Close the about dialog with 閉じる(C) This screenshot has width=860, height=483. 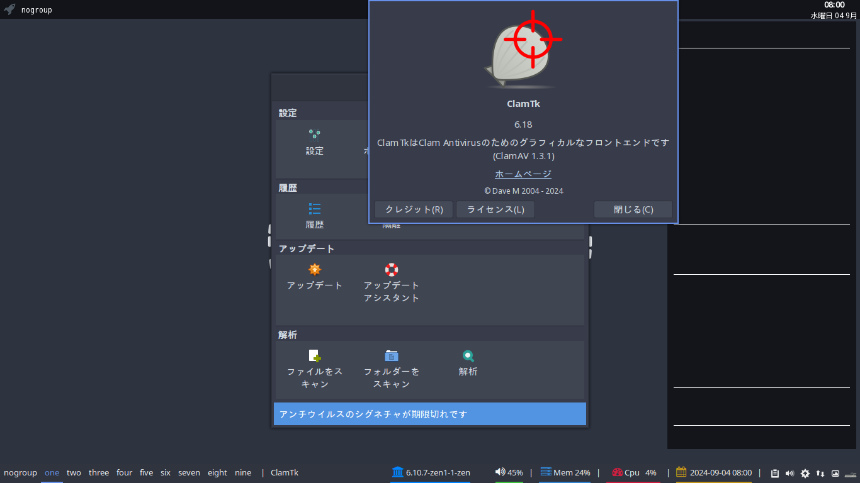[633, 209]
